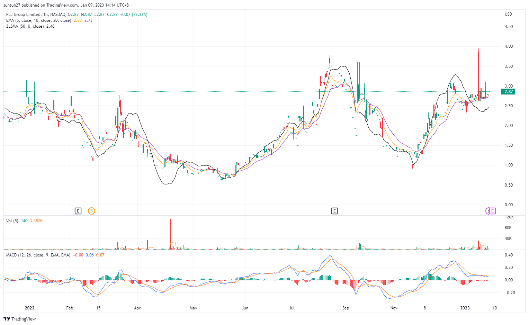
Task: Click the 2022 time axis label
Action: 30,308
